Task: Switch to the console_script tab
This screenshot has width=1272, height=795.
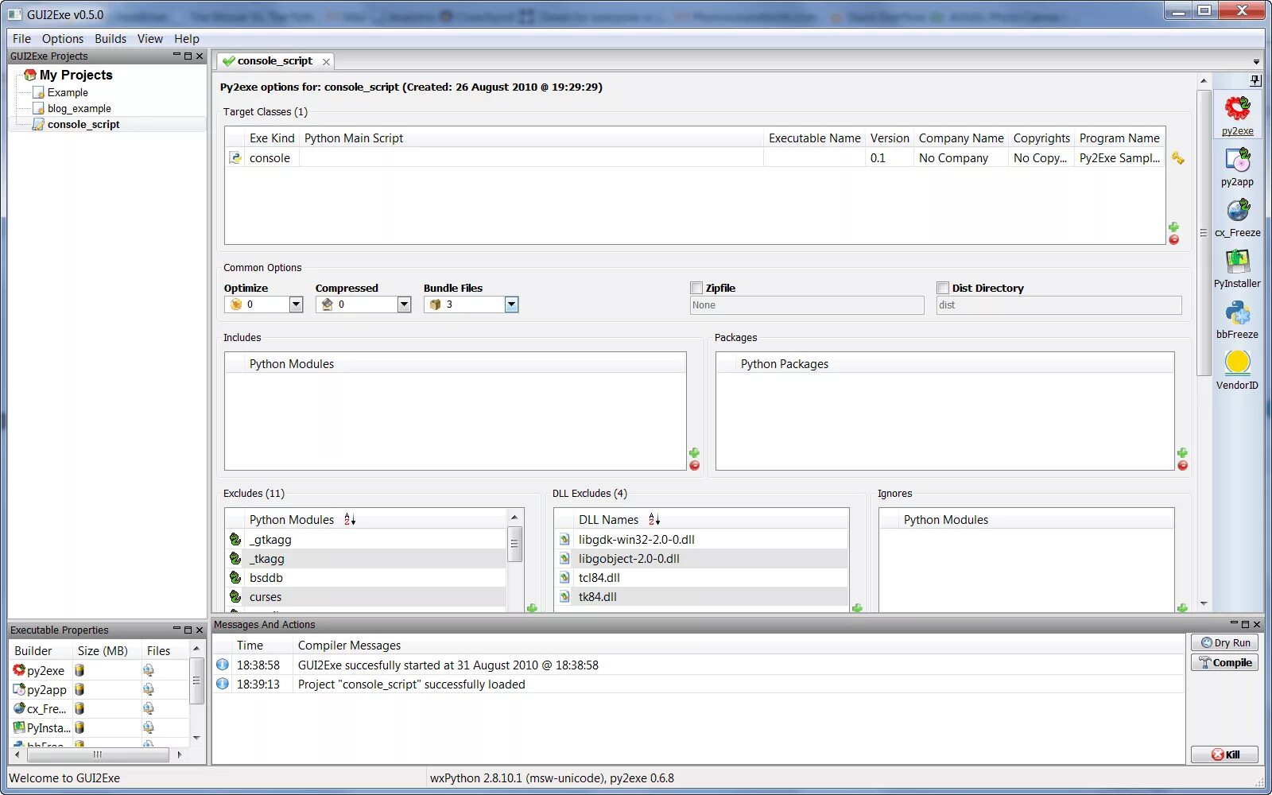Action: [275, 61]
